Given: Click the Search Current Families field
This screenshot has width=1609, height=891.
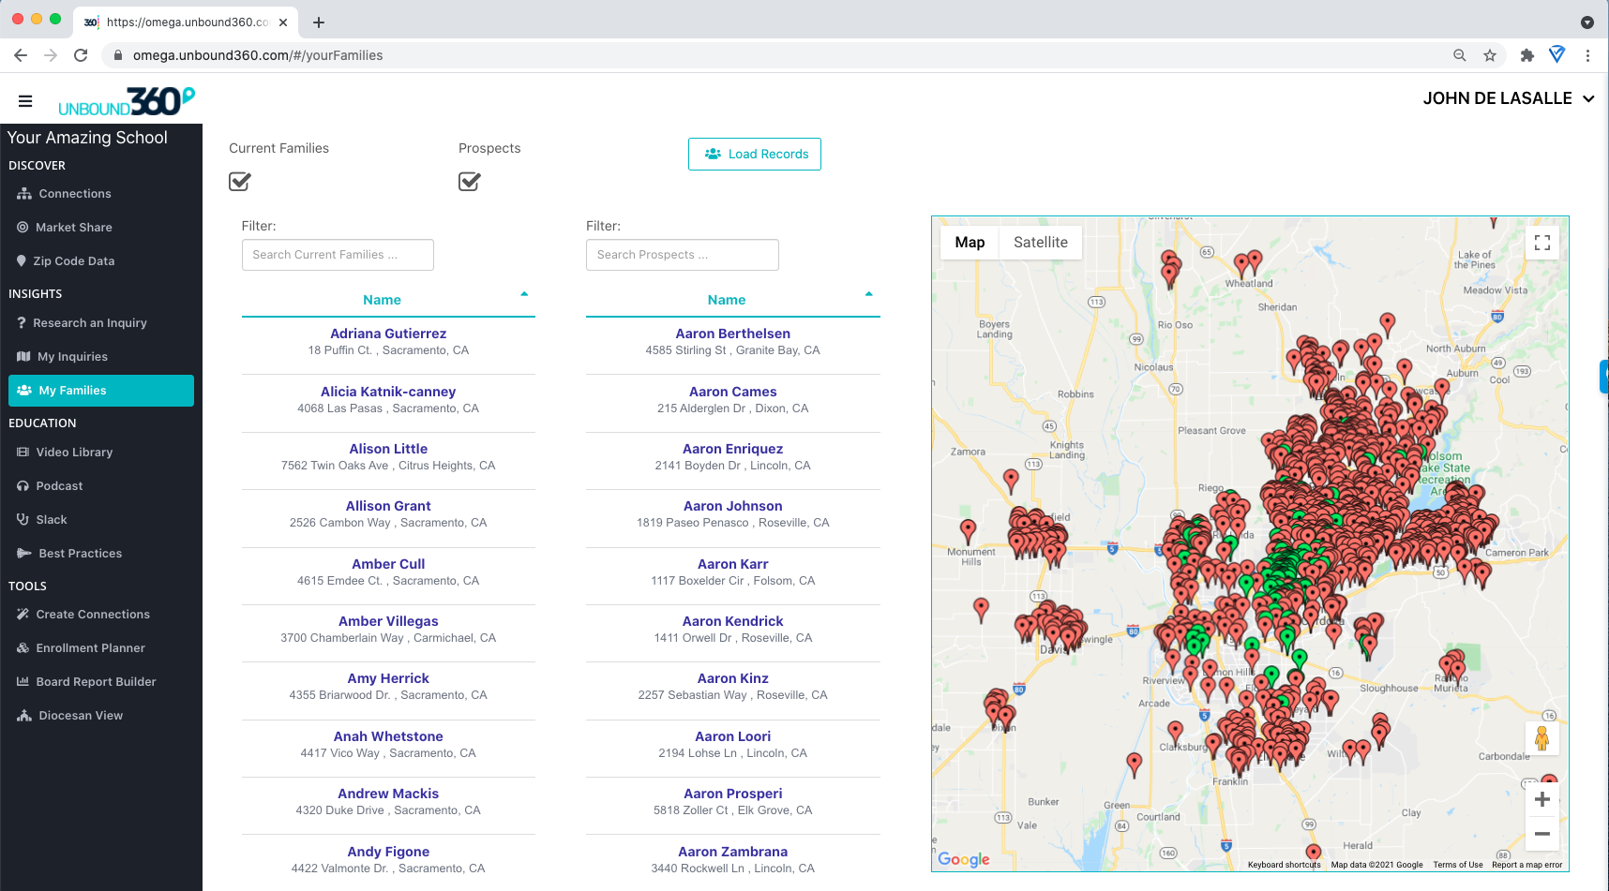Looking at the screenshot, I should coord(338,255).
